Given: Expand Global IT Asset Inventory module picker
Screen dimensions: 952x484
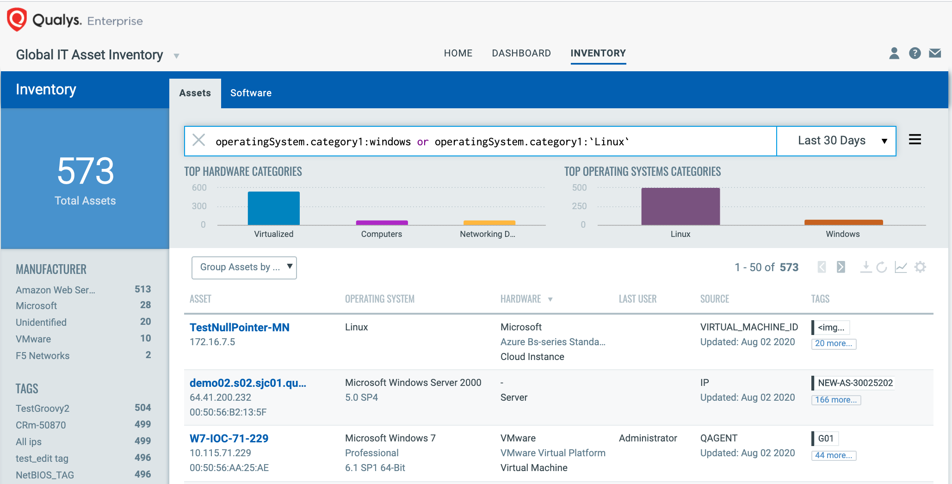Looking at the screenshot, I should click(x=176, y=56).
